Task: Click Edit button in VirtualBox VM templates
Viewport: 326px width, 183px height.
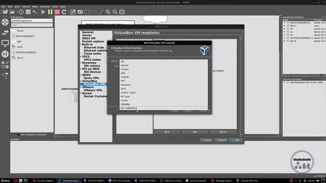Action: point(195,132)
